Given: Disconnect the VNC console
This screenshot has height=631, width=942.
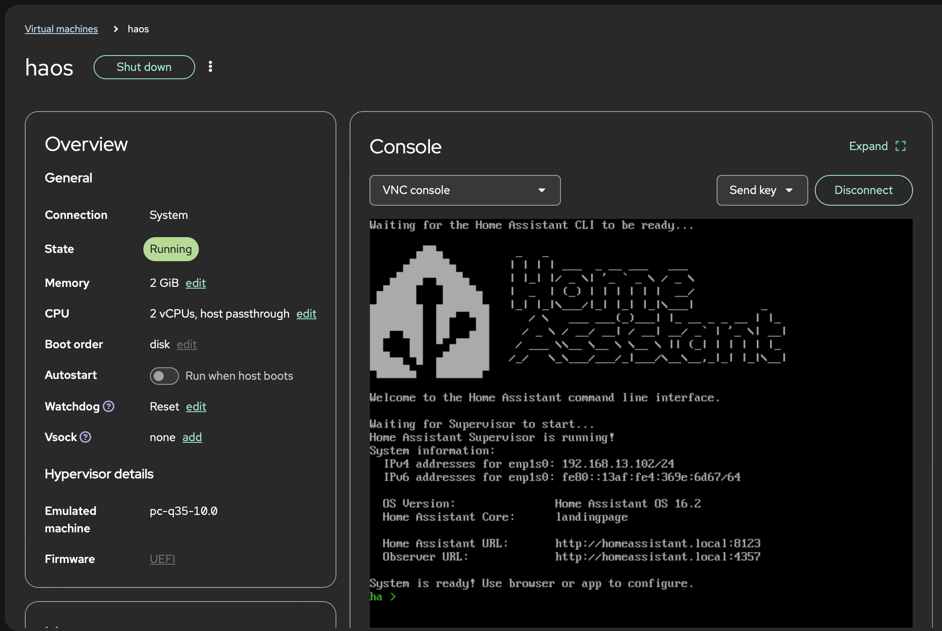Looking at the screenshot, I should click(863, 190).
